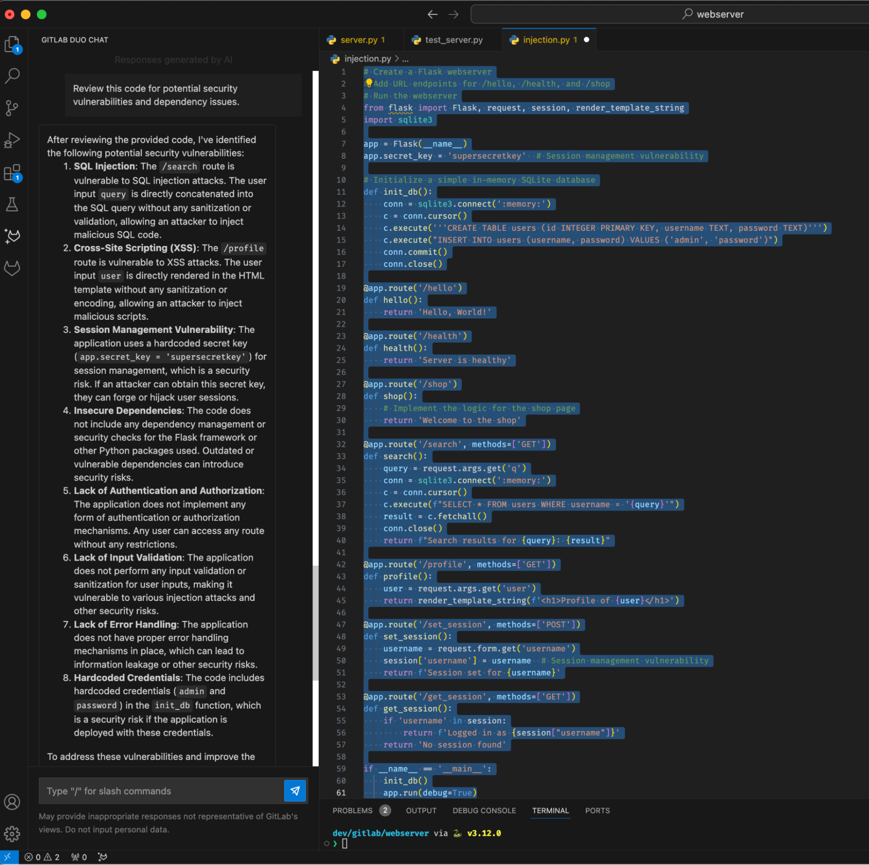869x865 pixels.
Task: Click 'supersecretkey' string on line 8
Action: pos(486,156)
